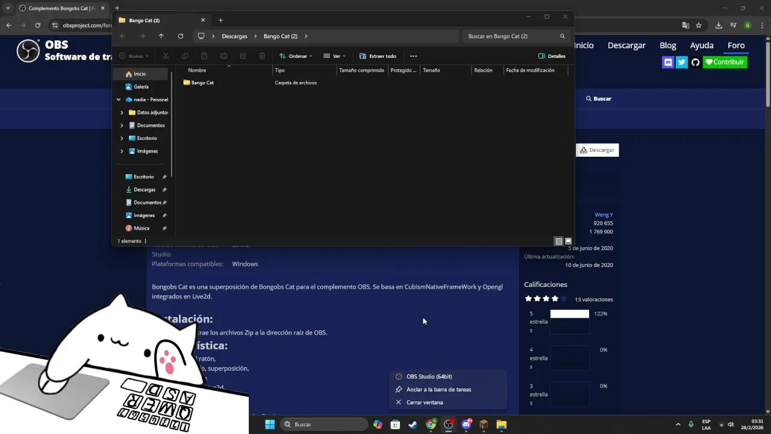
Task: Open pinned Descargas in Explorer sidebar
Action: point(145,190)
